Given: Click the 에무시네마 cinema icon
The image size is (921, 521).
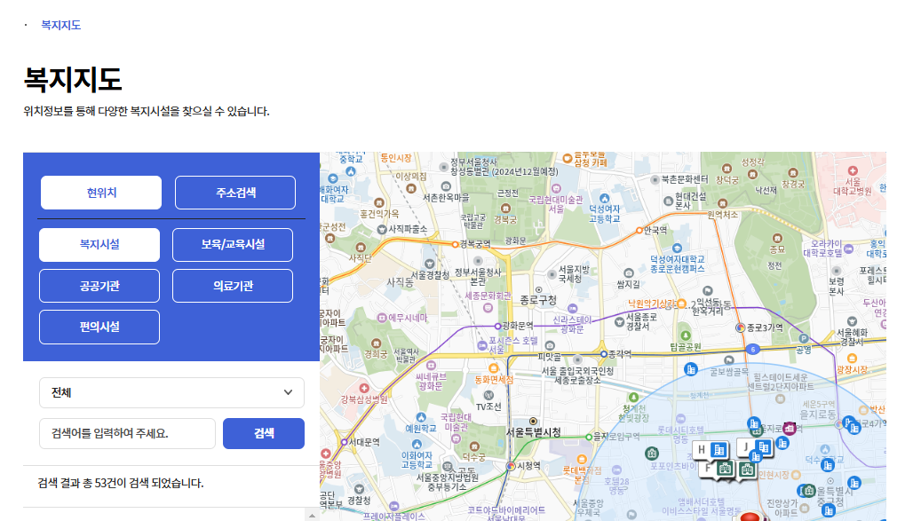Looking at the screenshot, I should [x=382, y=318].
